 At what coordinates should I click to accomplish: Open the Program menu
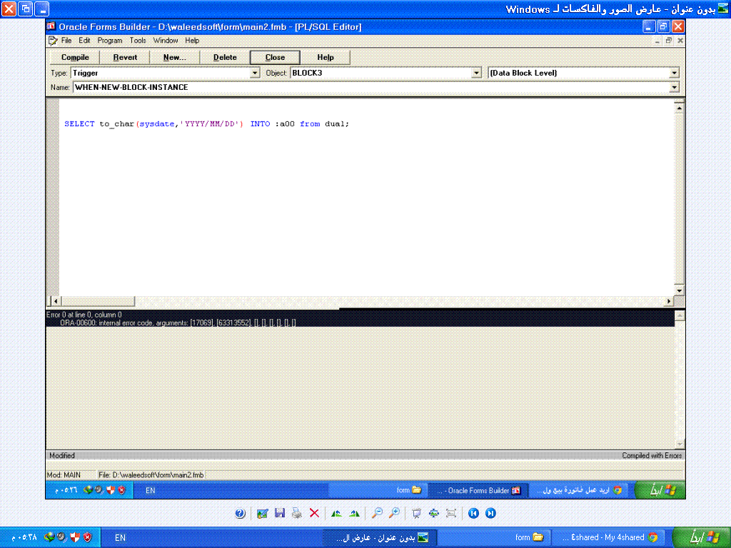110,41
